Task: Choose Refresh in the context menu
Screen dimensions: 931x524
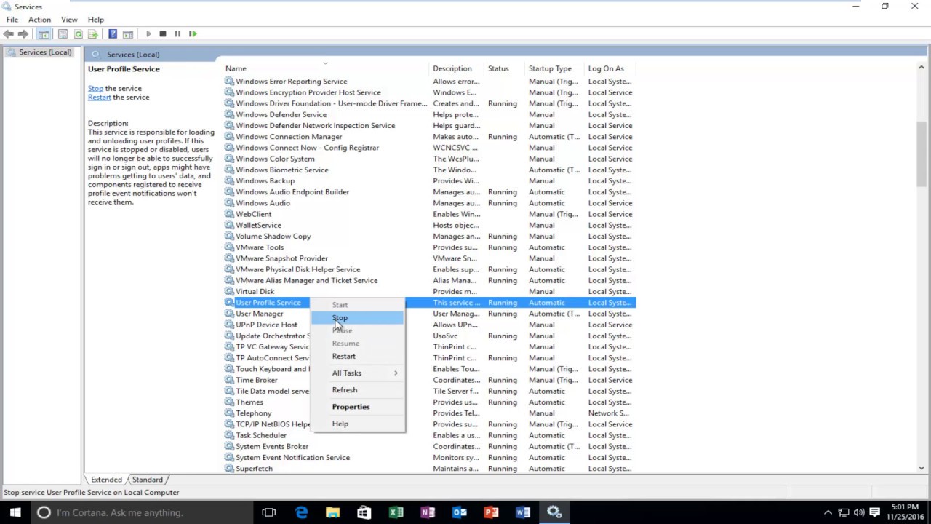Action: 358,390
